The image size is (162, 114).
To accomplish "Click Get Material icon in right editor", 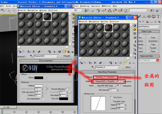I will pyautogui.click(x=81, y=63).
